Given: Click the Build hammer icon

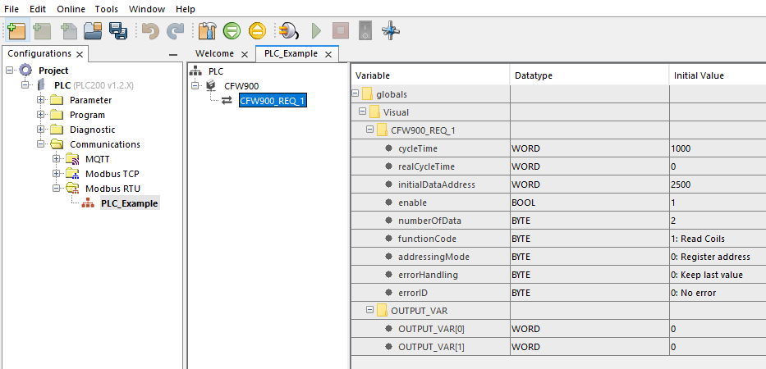Looking at the screenshot, I should [207, 31].
